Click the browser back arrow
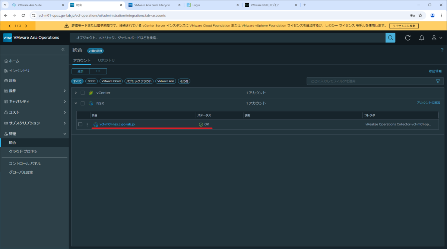Image resolution: width=447 pixels, height=249 pixels. click(5, 16)
